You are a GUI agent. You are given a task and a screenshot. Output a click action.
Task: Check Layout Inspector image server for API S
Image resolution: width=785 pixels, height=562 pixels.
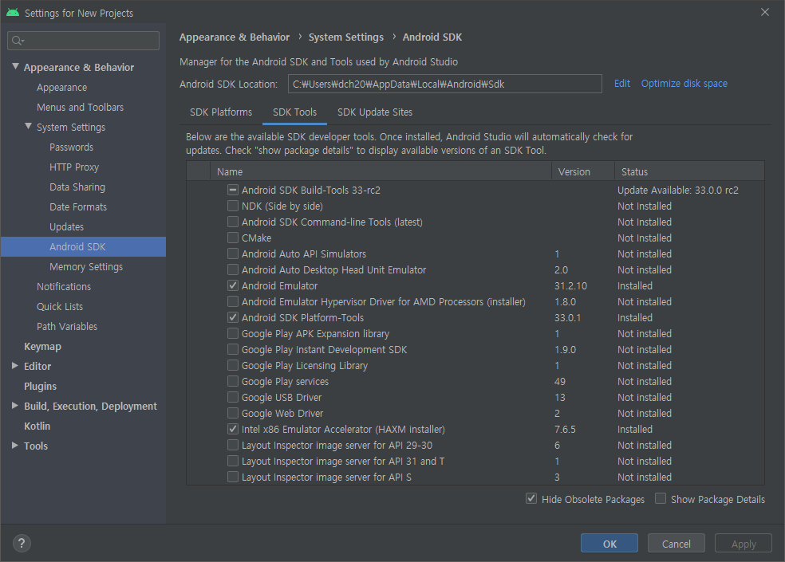click(233, 477)
